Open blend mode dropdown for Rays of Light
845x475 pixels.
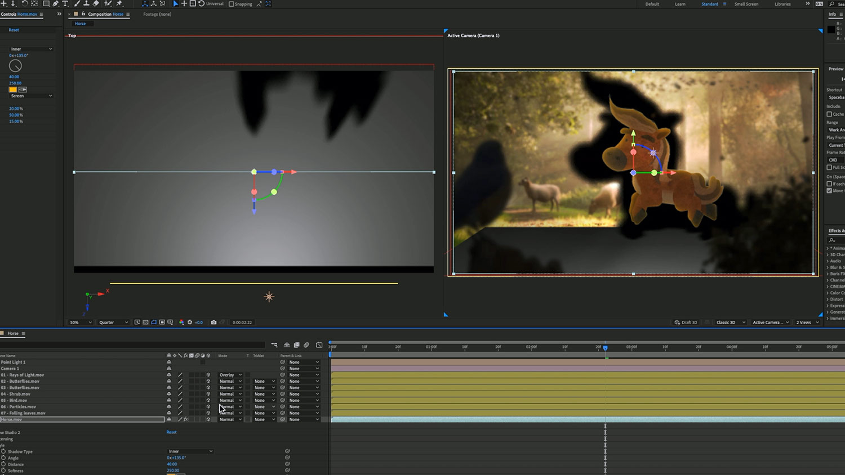coord(230,375)
